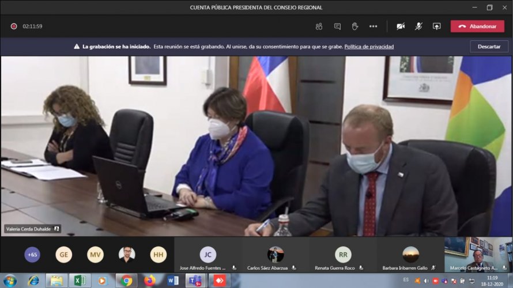Toggle the camera on or off
This screenshot has height=288, width=513.
(401, 26)
